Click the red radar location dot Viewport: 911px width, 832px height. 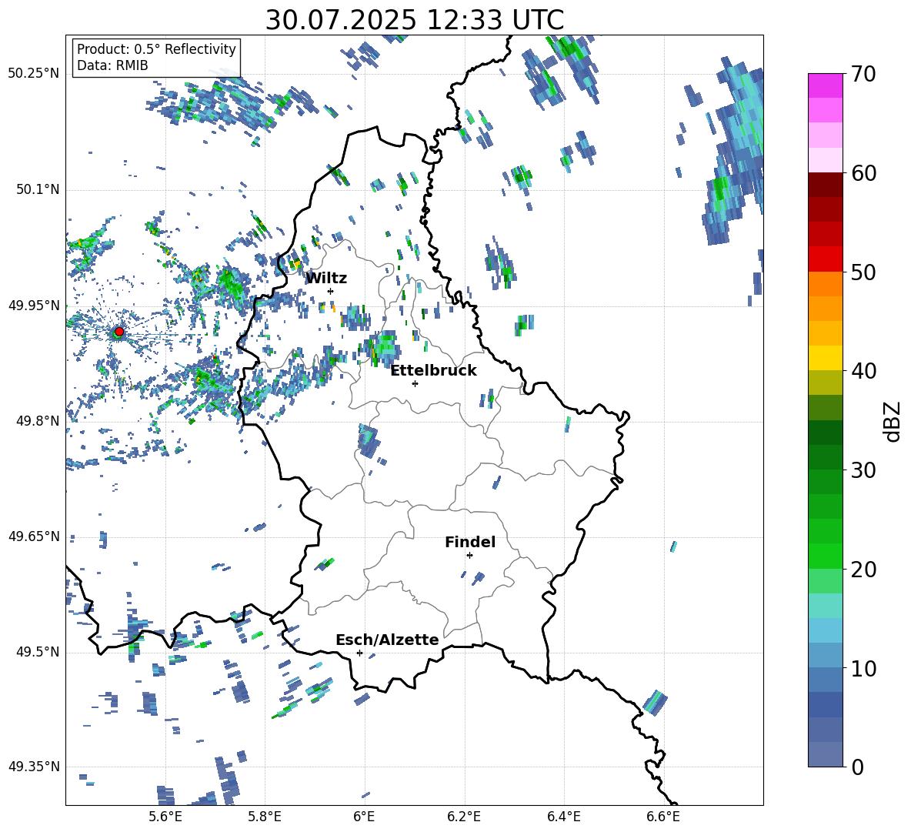(119, 332)
